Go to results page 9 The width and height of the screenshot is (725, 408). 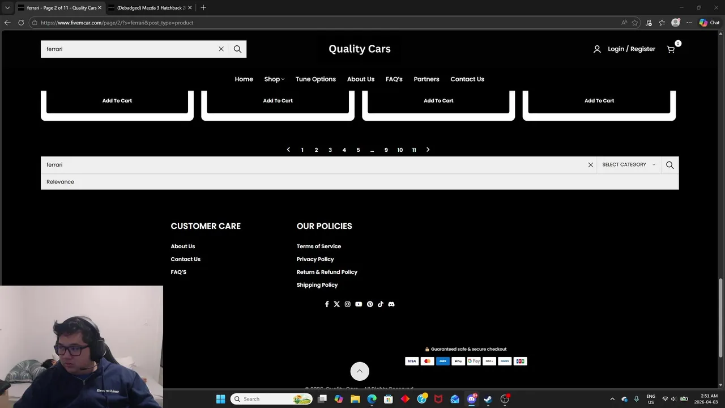click(x=386, y=150)
